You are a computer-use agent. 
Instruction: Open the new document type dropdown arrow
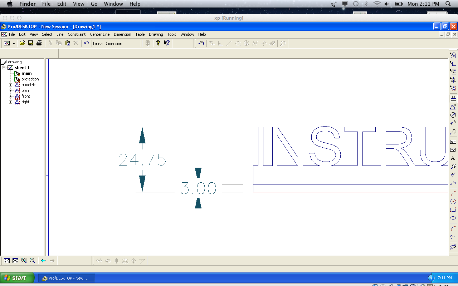tap(14, 43)
